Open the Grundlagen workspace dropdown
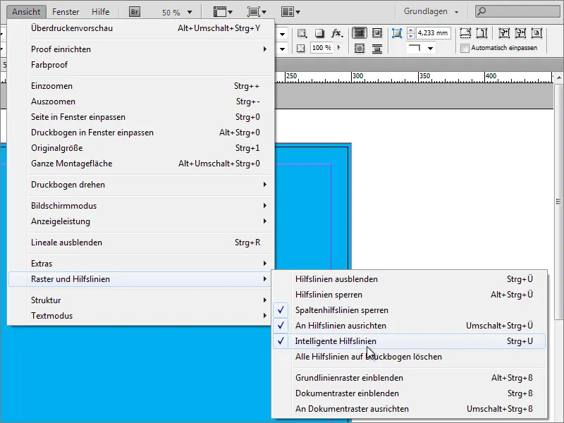The height and width of the screenshot is (423, 564). (431, 11)
